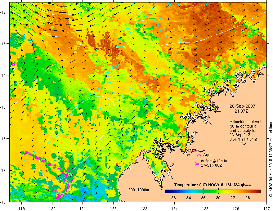The image size is (273, 211).
Task: Click colorbar tick label 23
Action: click(173, 198)
